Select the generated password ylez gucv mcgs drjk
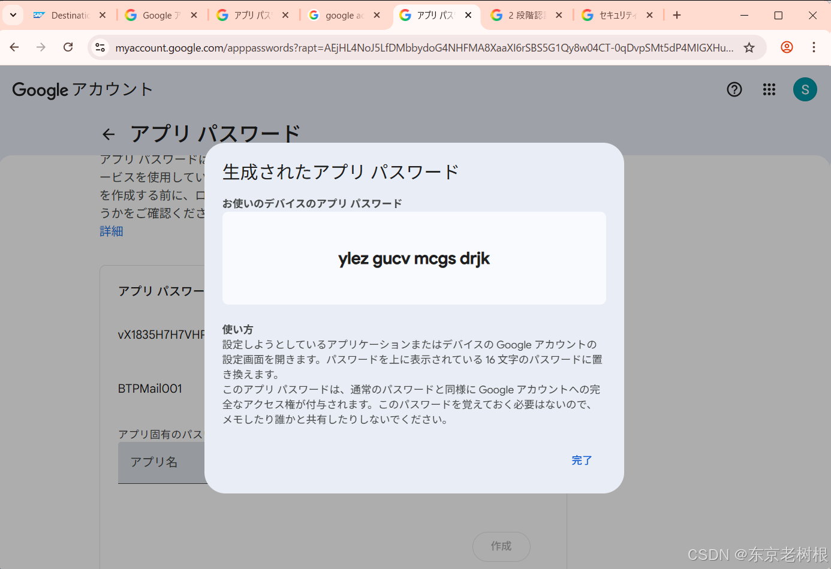The image size is (831, 569). pos(414,258)
